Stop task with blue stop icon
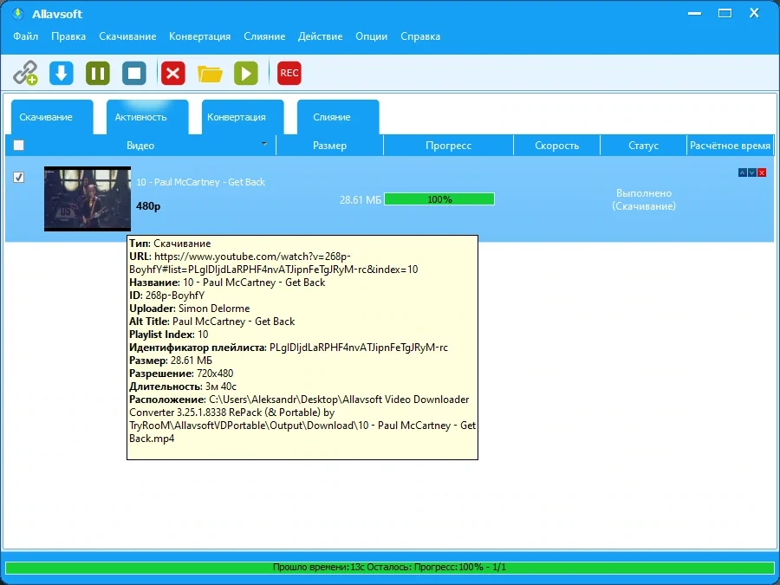Screen dimensions: 780x585 coord(134,73)
